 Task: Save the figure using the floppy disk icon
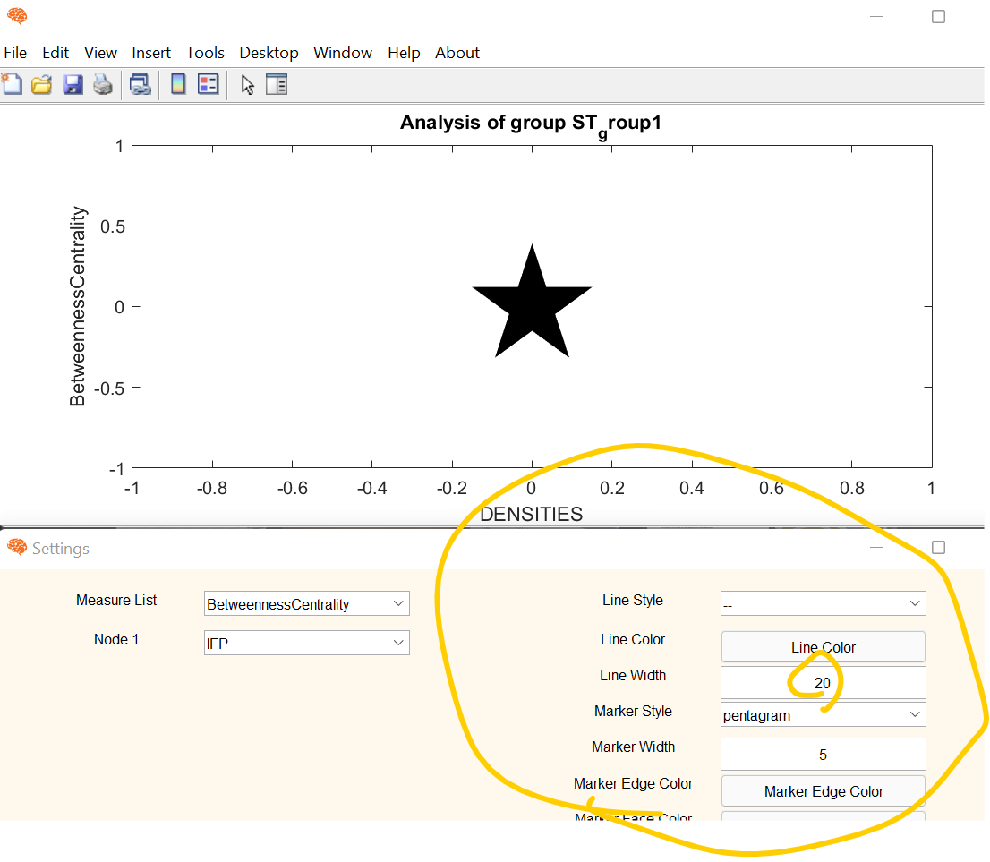tap(73, 83)
